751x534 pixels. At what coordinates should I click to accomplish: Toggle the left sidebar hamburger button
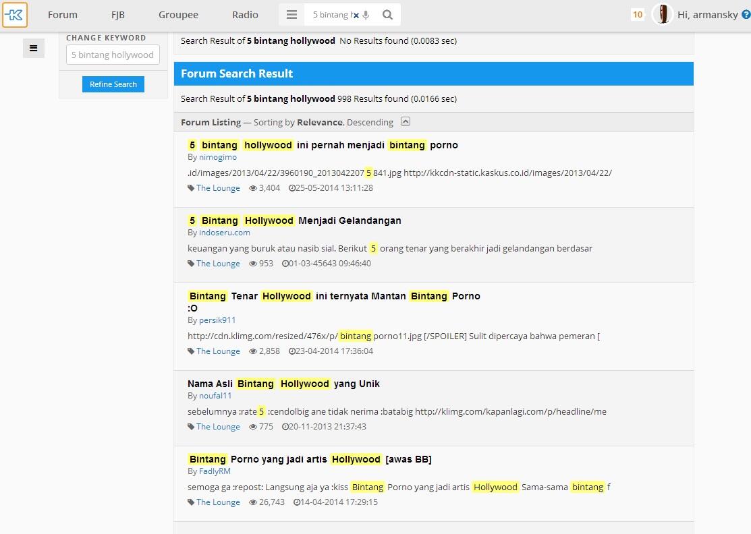click(34, 49)
